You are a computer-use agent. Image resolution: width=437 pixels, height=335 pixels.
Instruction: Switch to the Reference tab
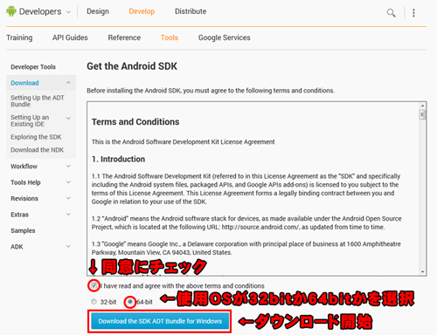tap(124, 38)
